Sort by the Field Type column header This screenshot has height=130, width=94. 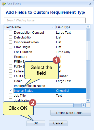click(71, 27)
